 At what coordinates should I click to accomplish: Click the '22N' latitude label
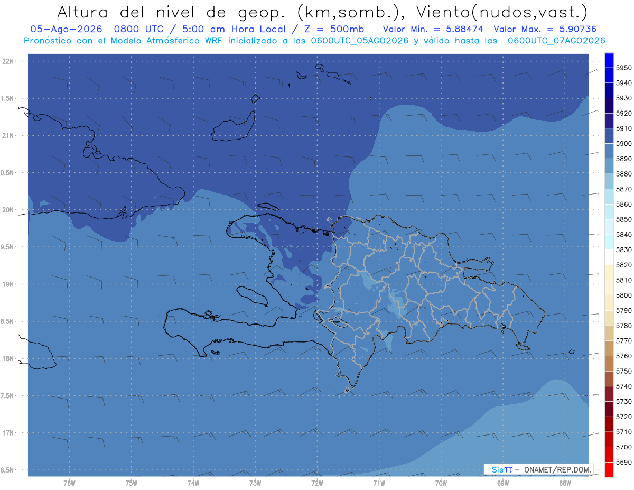pyautogui.click(x=8, y=61)
